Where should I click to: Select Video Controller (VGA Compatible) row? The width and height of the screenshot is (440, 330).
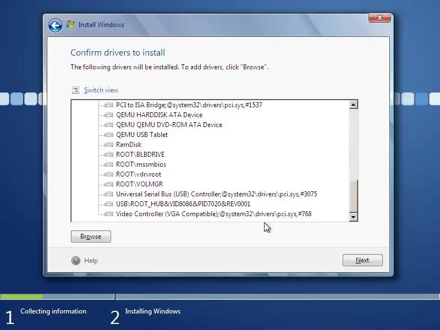pyautogui.click(x=213, y=214)
